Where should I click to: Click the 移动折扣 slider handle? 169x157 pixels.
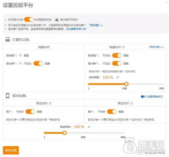coord(65,133)
